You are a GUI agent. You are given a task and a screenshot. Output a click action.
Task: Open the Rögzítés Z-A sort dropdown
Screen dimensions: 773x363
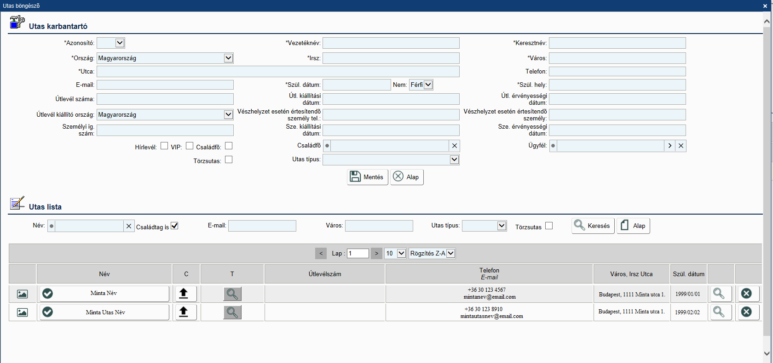450,253
